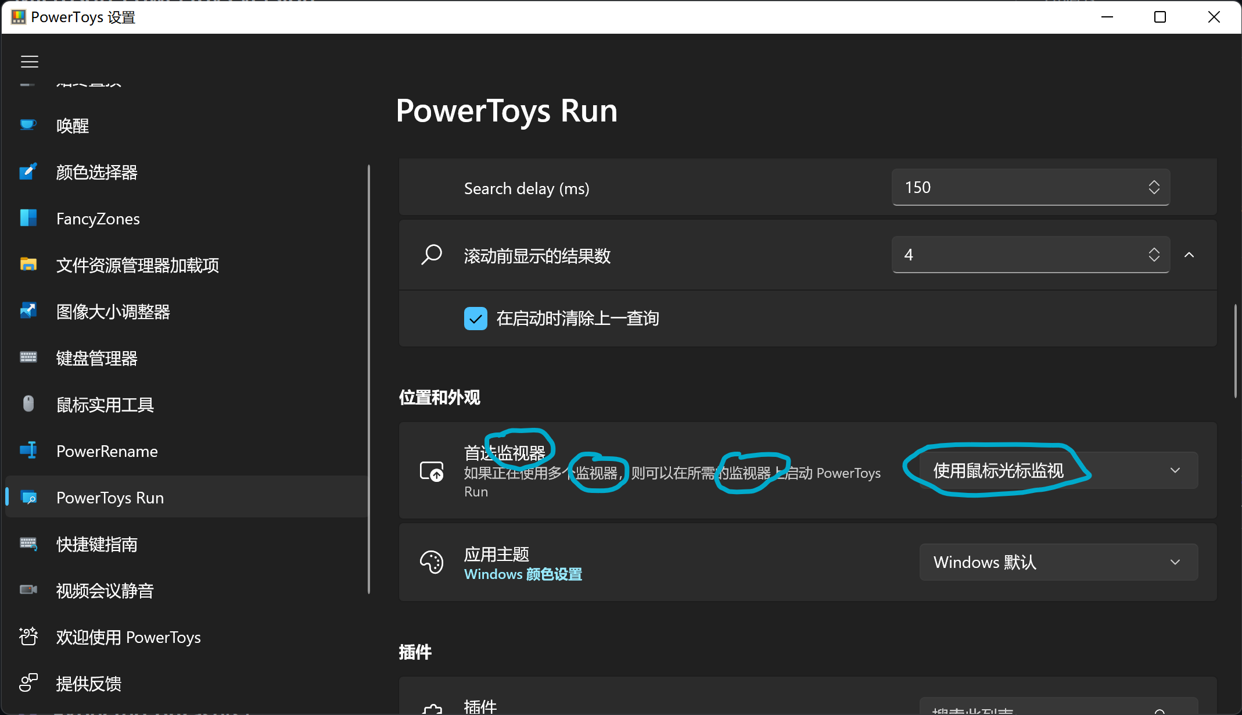Click the Video Conference Mute camera icon
1242x715 pixels.
click(28, 590)
